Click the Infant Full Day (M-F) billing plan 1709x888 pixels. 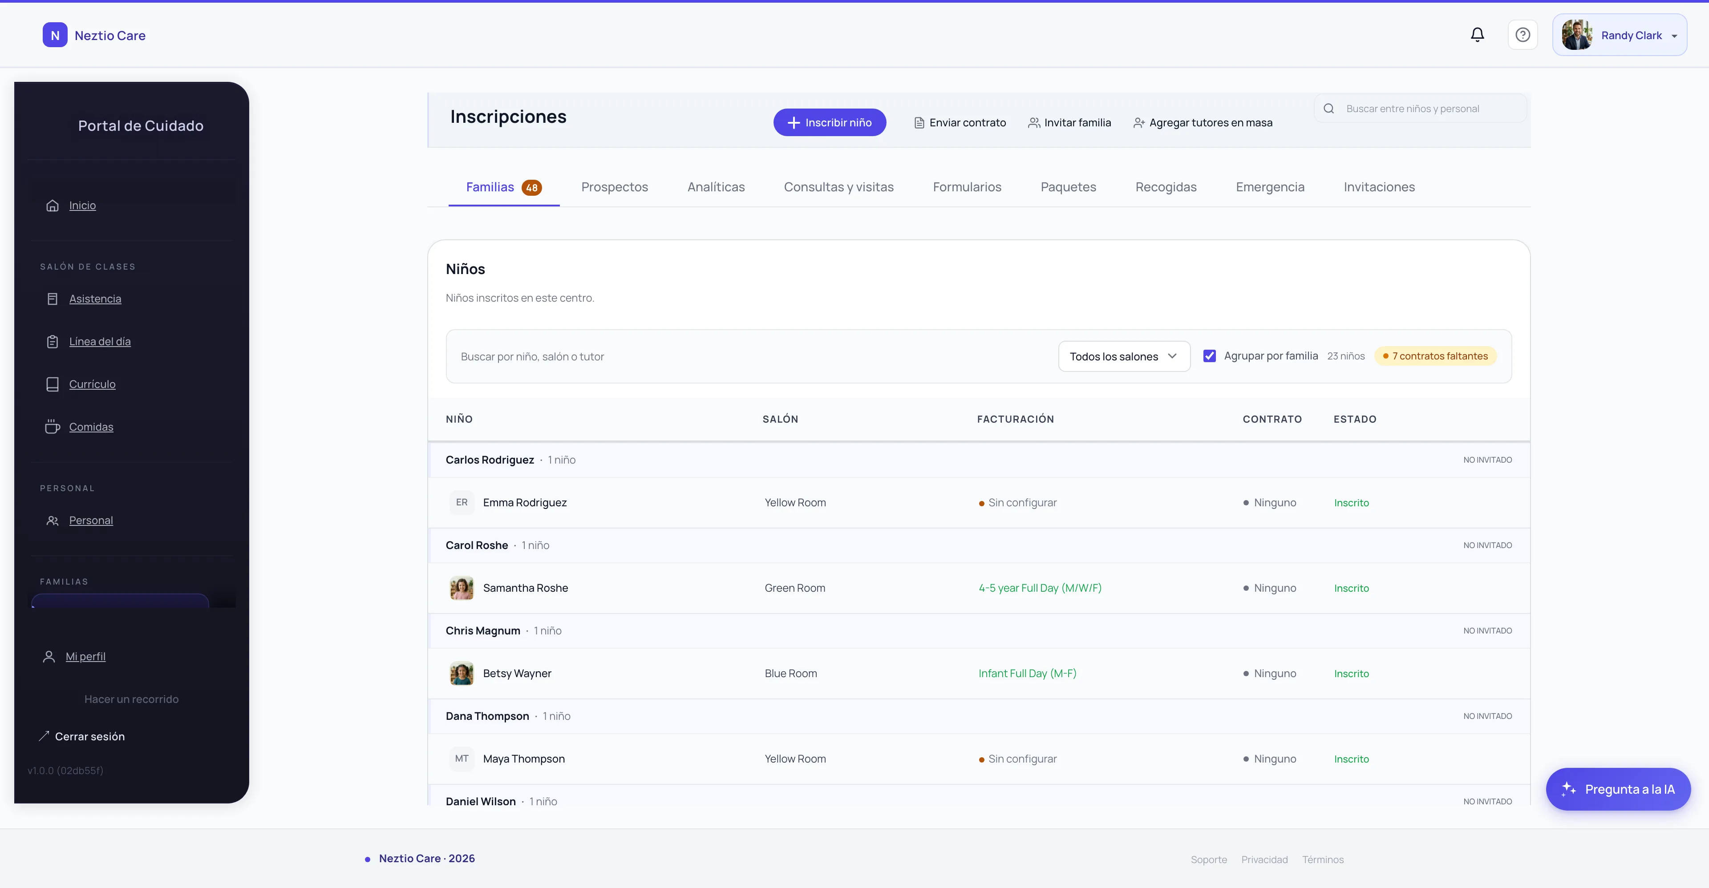(1027, 673)
